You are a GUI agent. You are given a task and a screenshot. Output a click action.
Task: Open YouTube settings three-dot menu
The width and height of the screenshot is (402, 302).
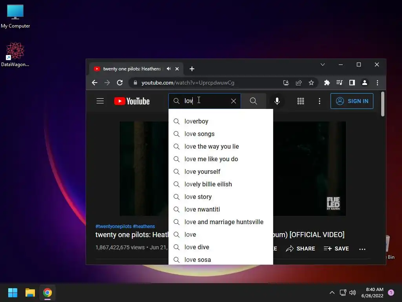point(320,101)
